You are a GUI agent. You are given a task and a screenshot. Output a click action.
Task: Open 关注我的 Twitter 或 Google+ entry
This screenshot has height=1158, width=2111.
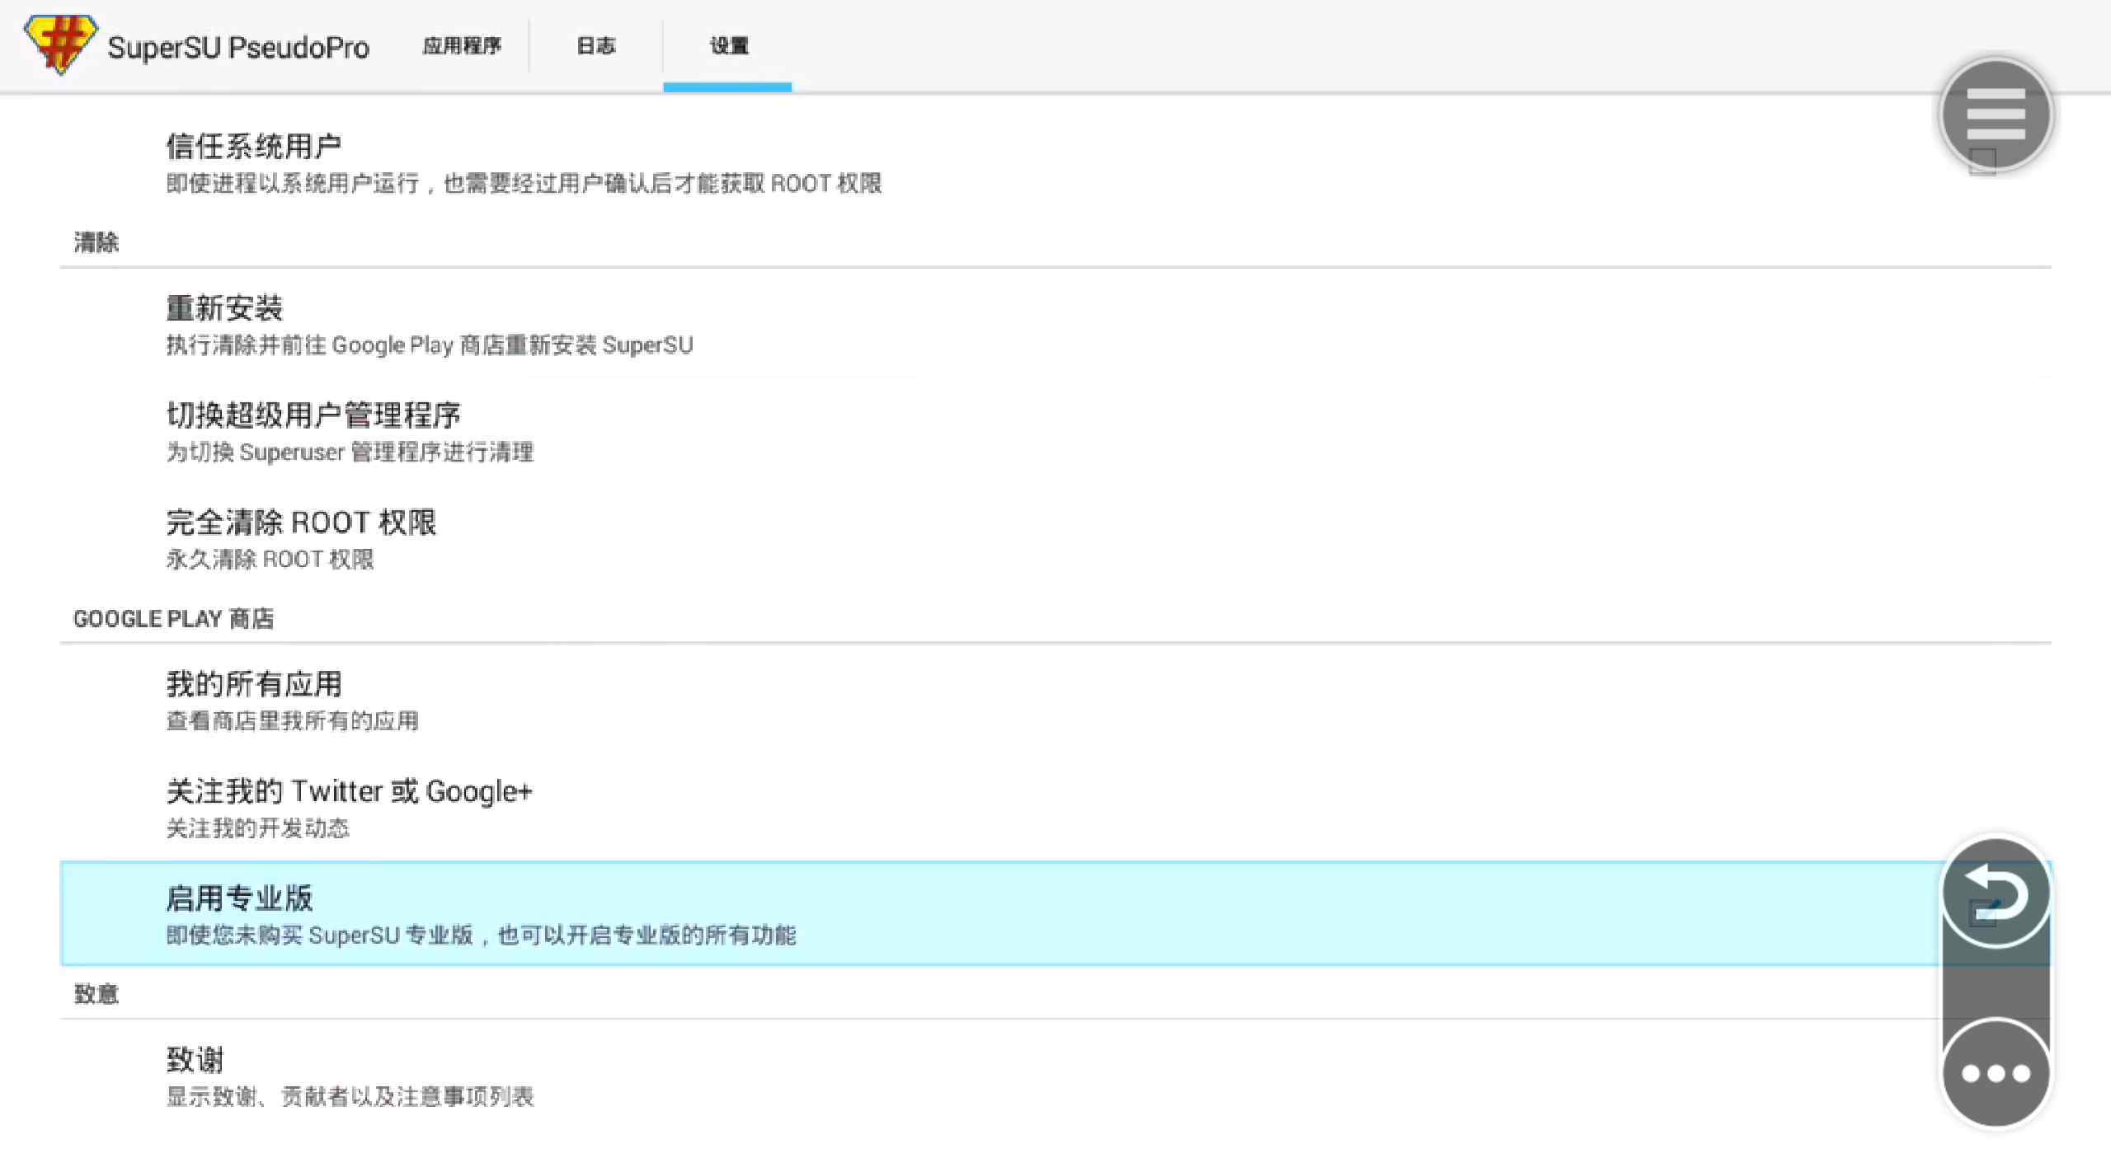tap(1055, 808)
